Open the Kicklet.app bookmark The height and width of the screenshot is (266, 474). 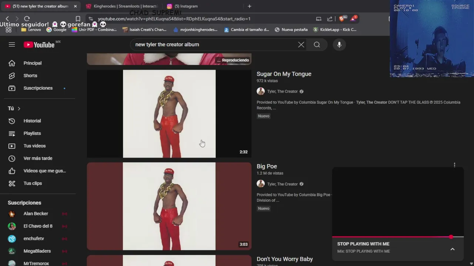335,30
